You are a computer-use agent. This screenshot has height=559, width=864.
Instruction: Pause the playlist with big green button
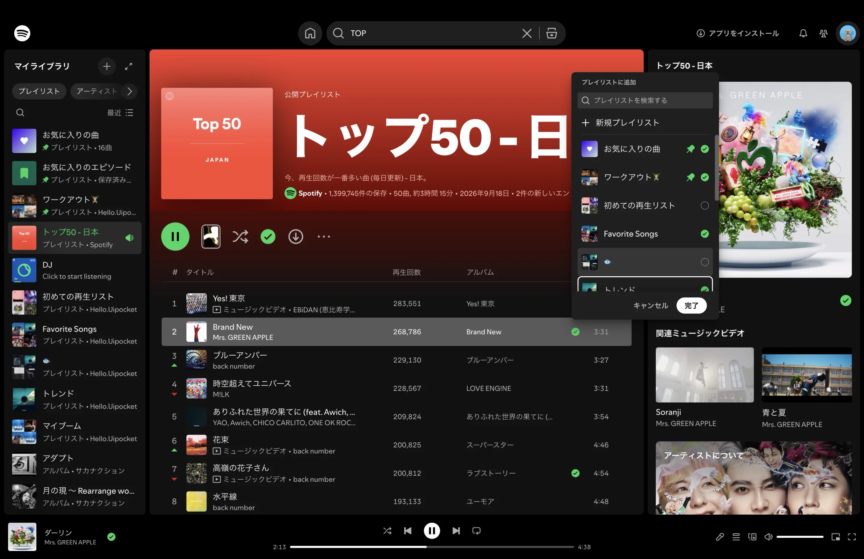coord(175,237)
